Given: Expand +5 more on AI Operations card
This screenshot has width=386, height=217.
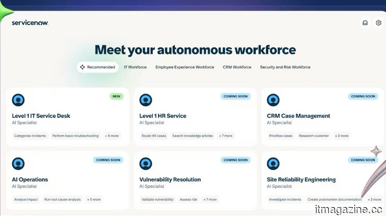Looking at the screenshot, I should 94,199.
